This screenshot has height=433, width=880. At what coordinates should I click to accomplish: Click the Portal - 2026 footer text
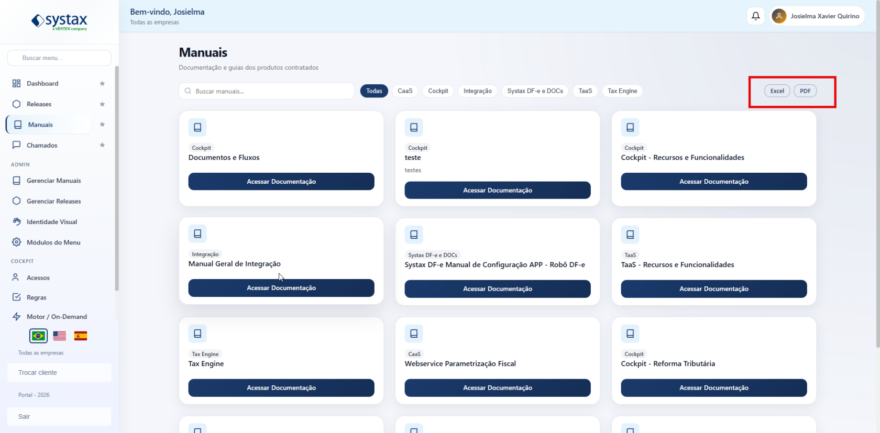click(x=34, y=395)
